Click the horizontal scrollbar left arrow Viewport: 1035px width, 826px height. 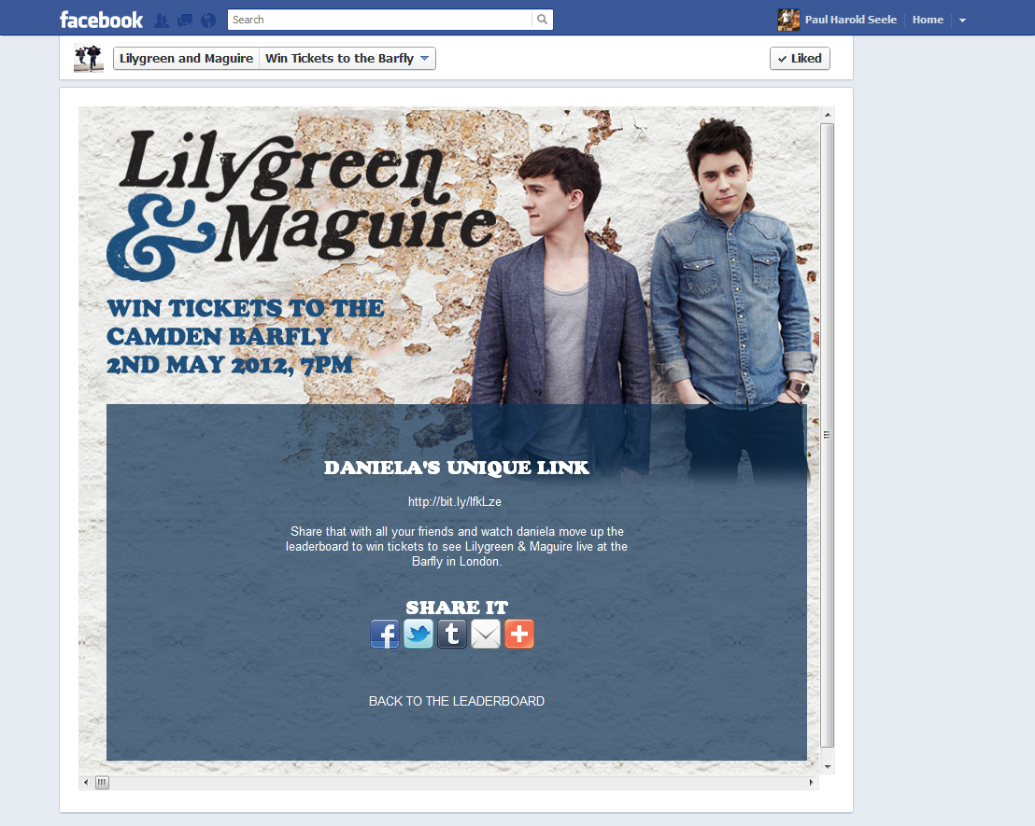86,782
